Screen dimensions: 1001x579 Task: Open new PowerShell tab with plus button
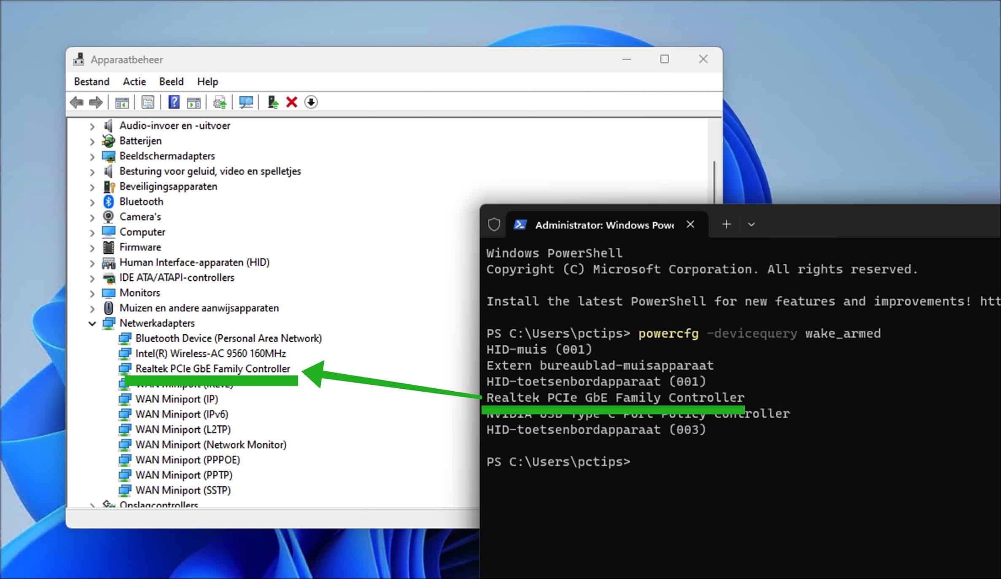tap(726, 225)
